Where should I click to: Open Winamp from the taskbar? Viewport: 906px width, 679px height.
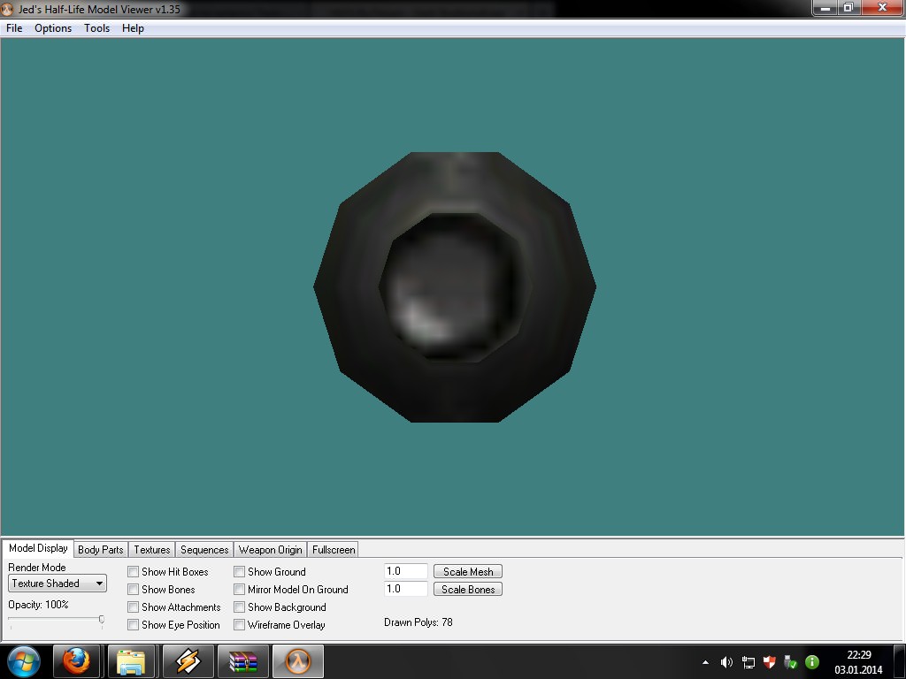(188, 661)
